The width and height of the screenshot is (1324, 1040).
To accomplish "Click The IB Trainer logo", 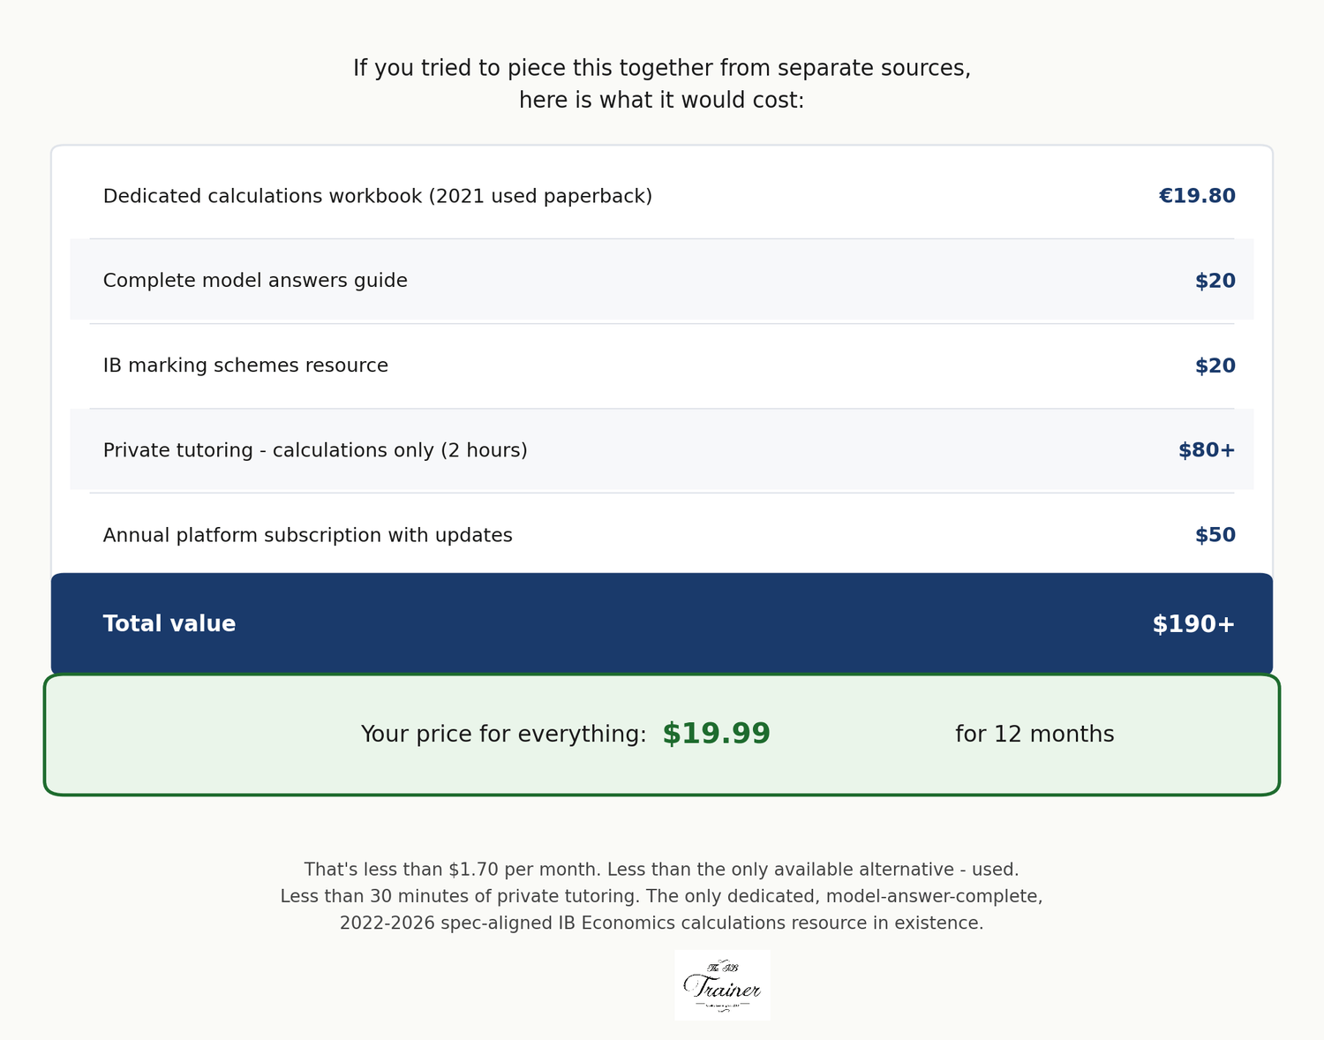I will [722, 985].
